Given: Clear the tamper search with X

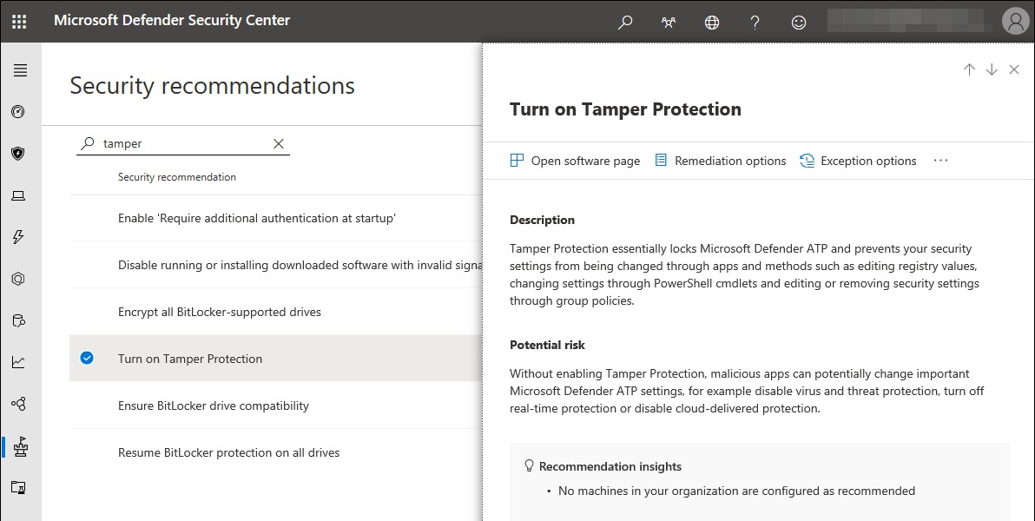Looking at the screenshot, I should point(279,144).
